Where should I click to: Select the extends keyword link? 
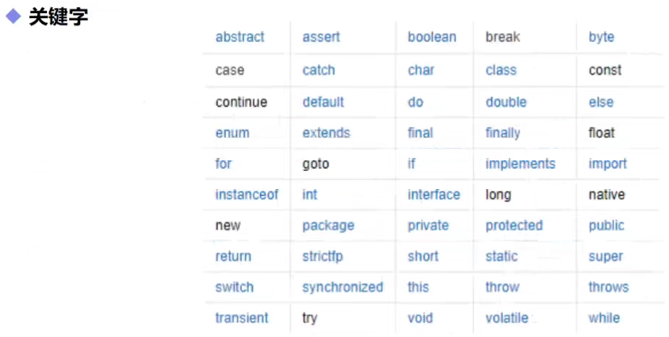327,133
